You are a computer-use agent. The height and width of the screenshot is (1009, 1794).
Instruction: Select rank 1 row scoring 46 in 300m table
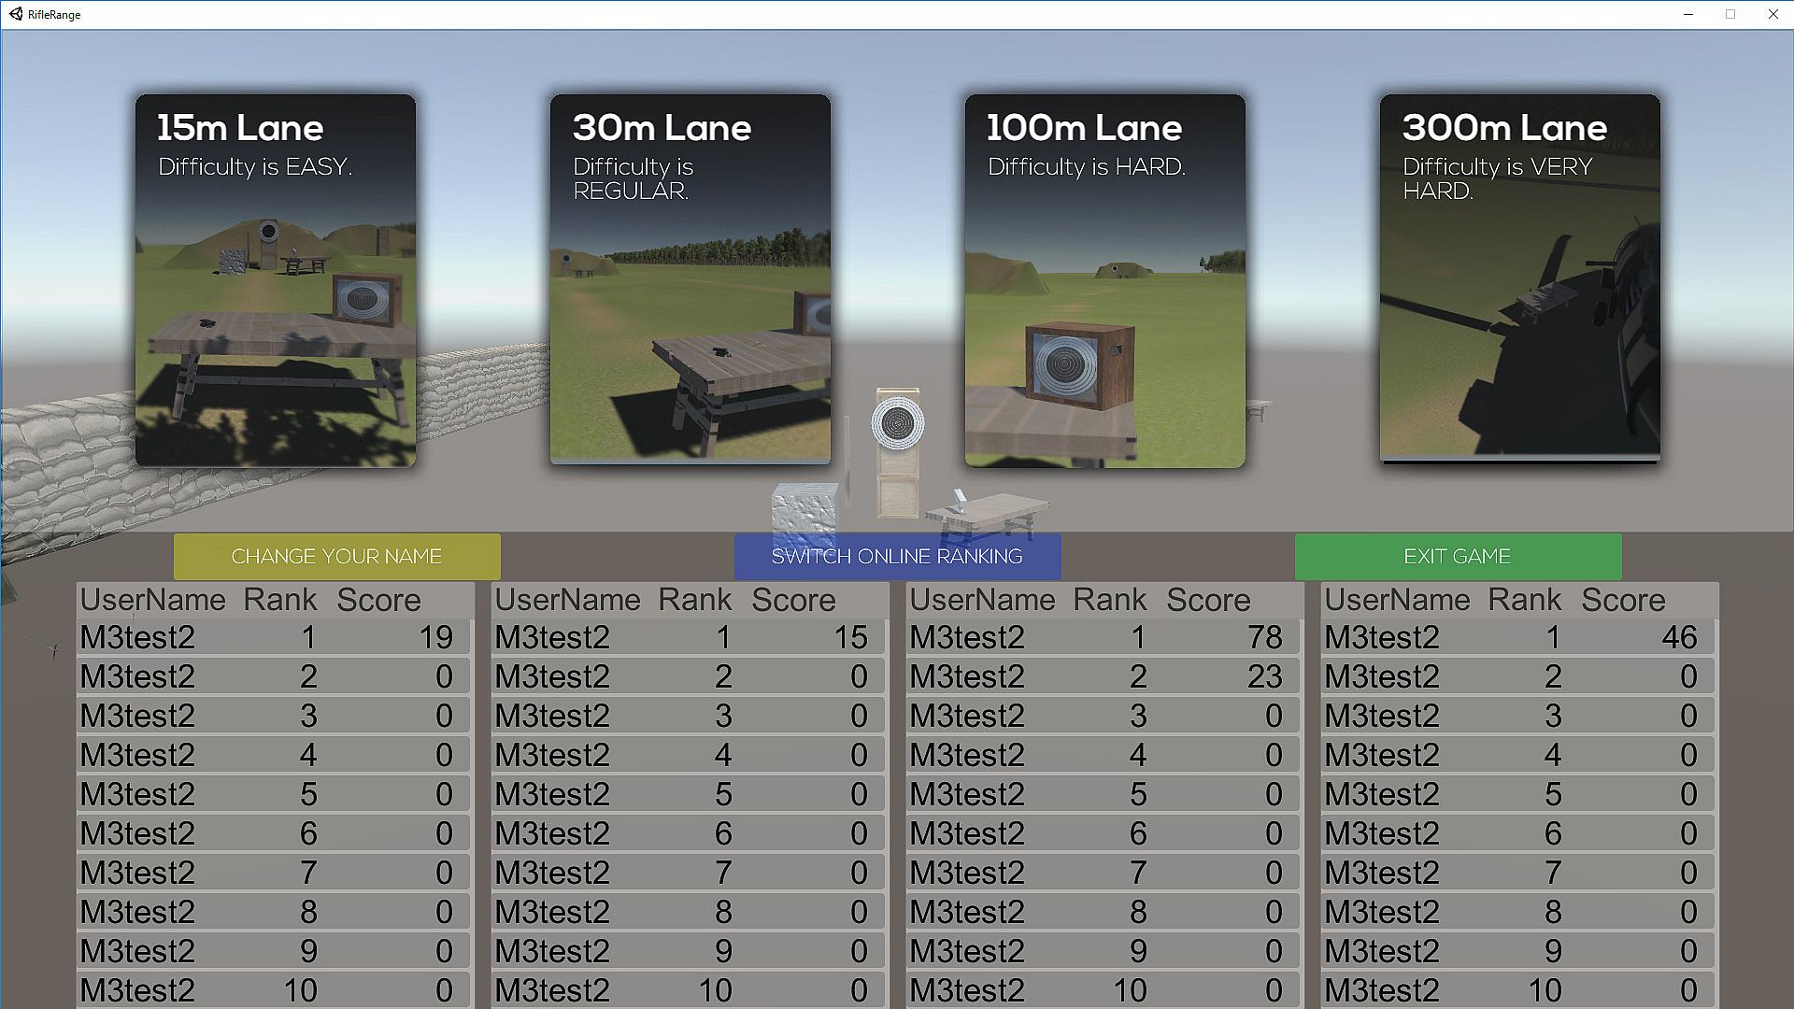point(1519,637)
